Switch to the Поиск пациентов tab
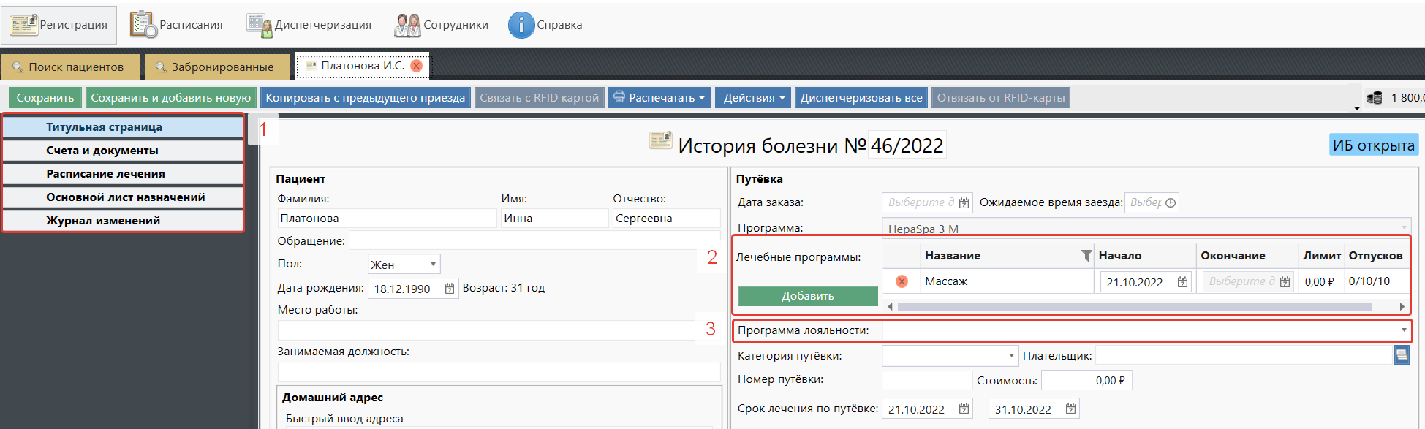 (69, 67)
